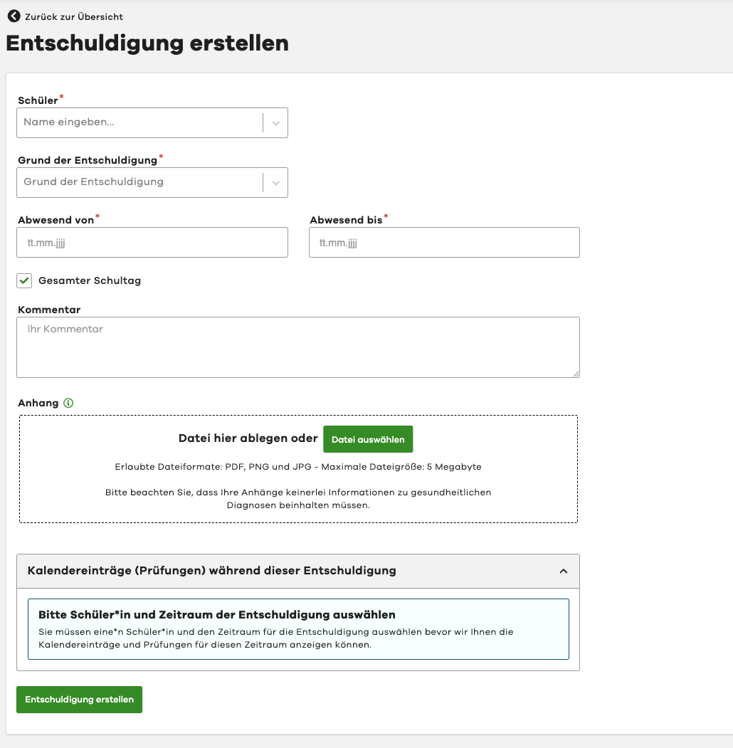
Task: Submit with Entschuldigung erstellen button
Action: [79, 700]
